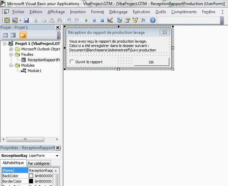Open the ? help menu
This screenshot has height=186, width=228.
click(222, 12)
